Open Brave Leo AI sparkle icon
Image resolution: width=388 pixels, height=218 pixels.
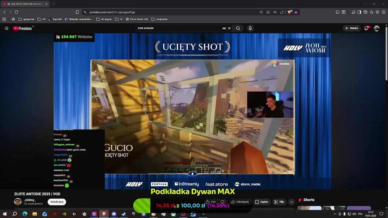pyautogui.click(x=371, y=12)
